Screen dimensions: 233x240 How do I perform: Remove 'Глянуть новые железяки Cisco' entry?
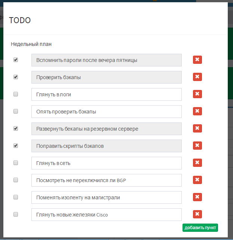point(197,214)
